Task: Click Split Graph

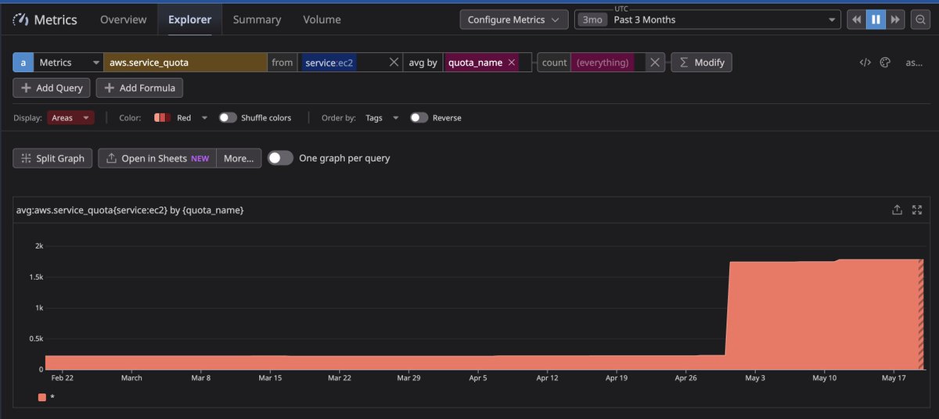Action: (x=52, y=158)
